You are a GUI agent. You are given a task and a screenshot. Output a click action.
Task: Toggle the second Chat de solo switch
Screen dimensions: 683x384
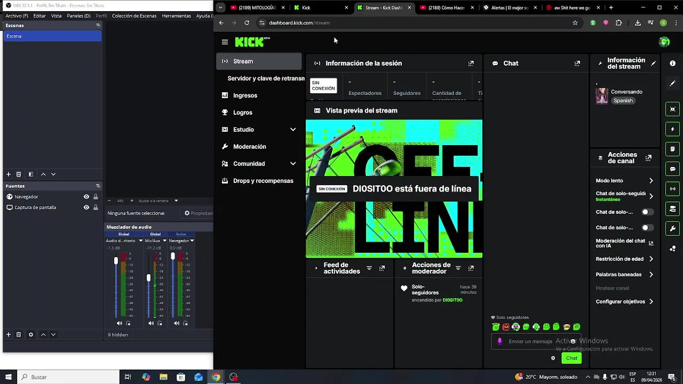tap(647, 228)
